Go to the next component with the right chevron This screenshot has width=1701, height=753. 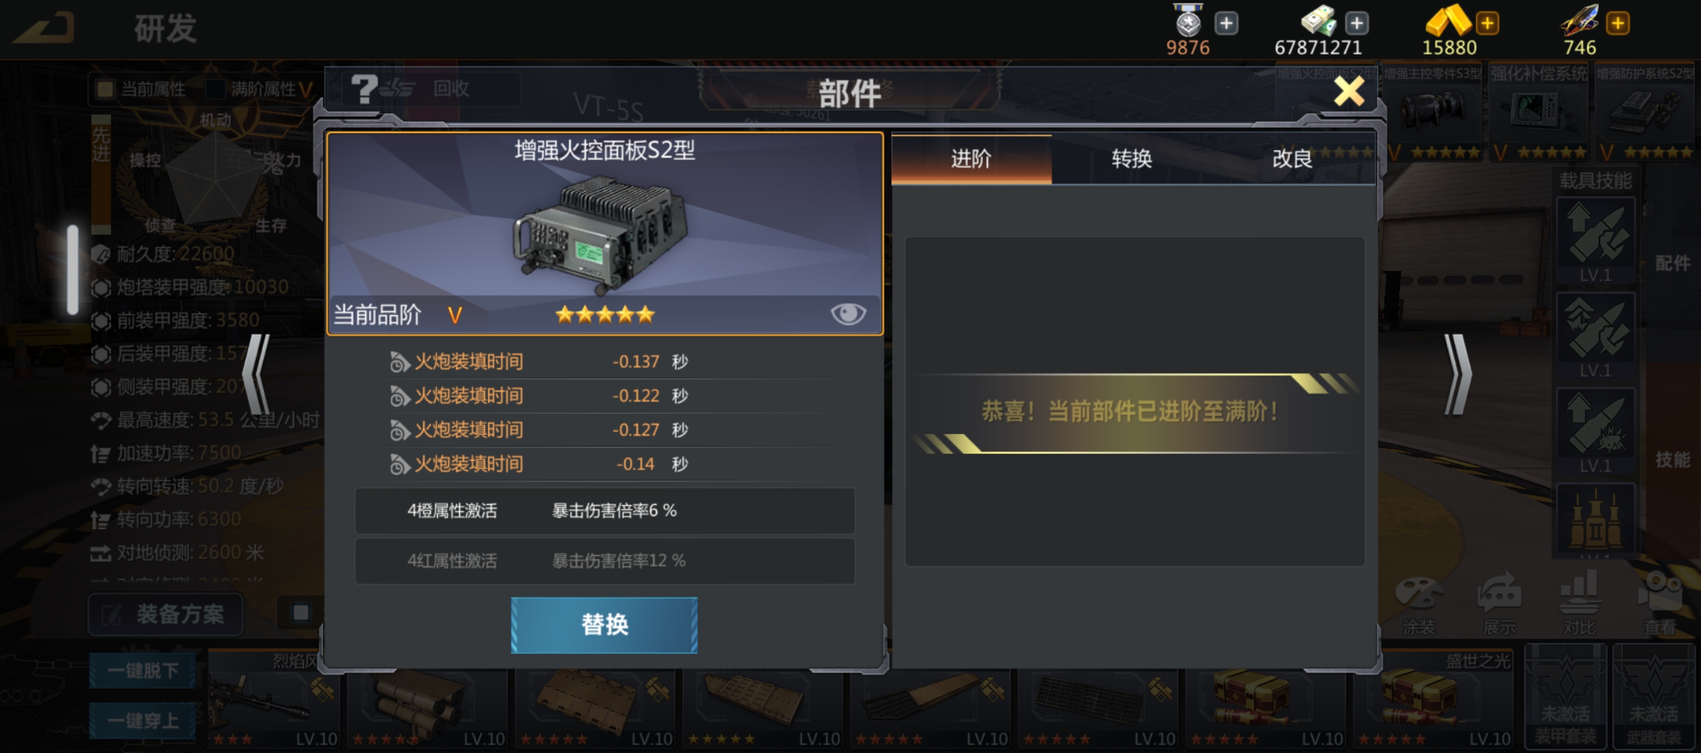click(x=1458, y=374)
